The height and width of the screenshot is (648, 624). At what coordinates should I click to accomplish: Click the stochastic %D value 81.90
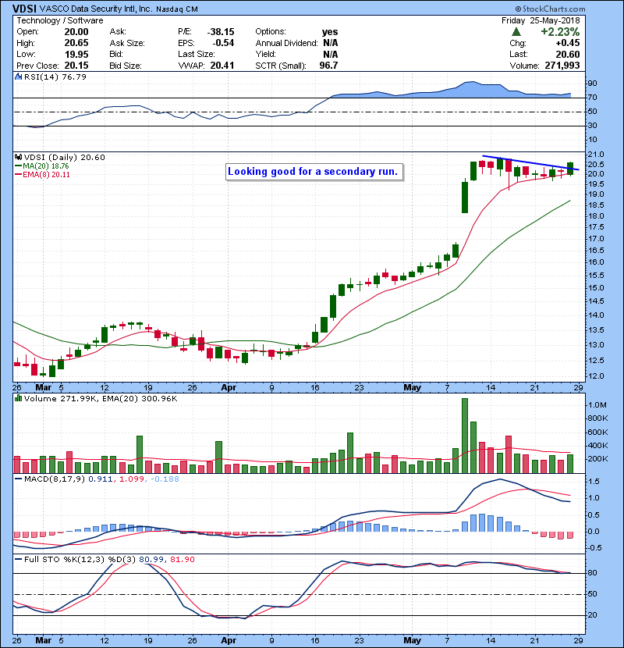pyautogui.click(x=182, y=559)
